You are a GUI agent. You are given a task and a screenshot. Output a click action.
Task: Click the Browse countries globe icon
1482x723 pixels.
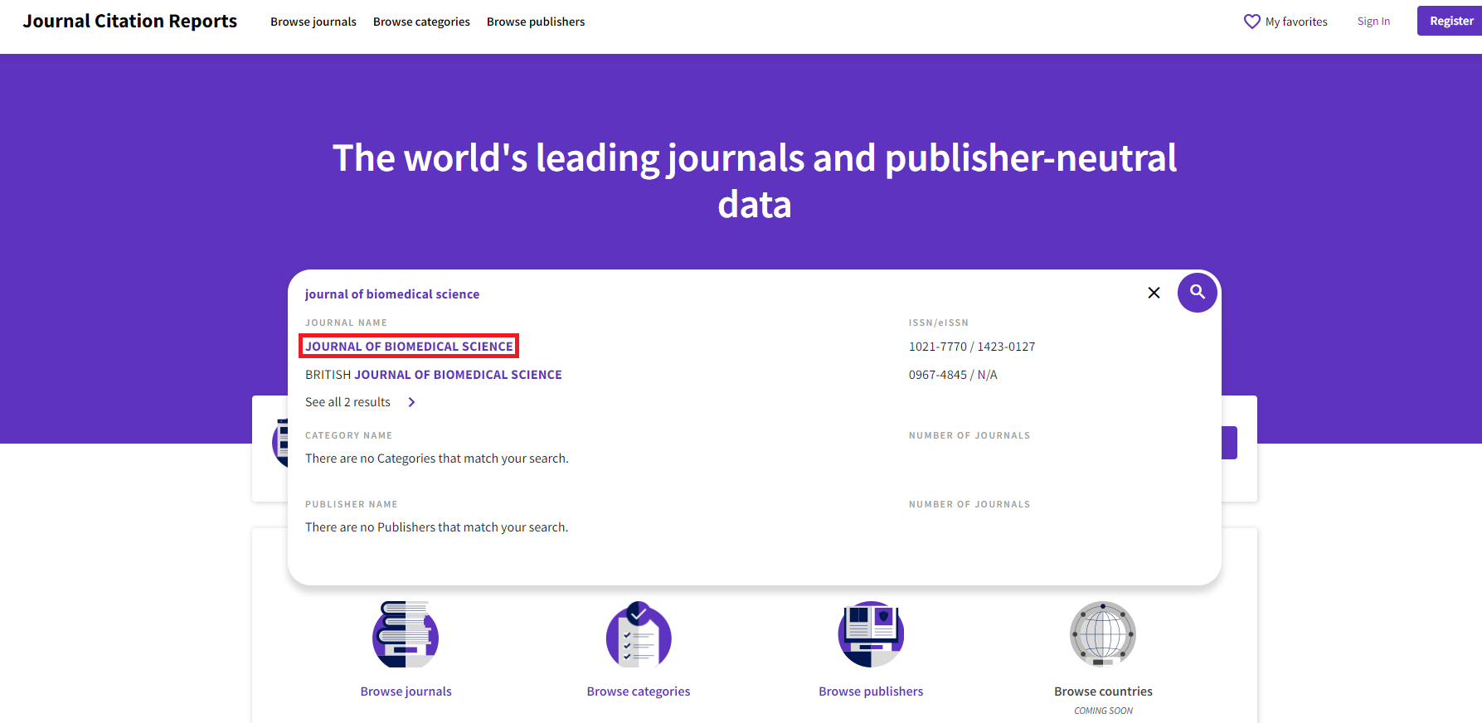[1103, 634]
